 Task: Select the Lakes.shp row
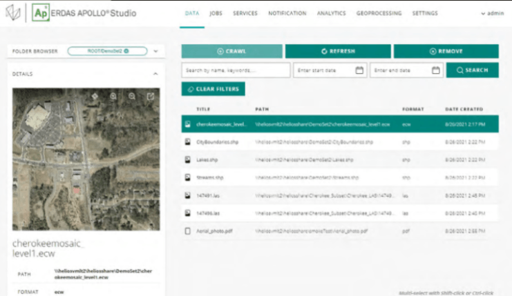[340, 160]
